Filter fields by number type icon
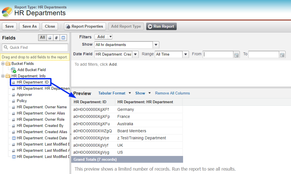 [x=56, y=38]
